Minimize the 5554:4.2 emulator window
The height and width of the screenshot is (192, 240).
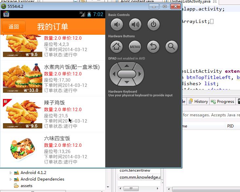click(154, 7)
